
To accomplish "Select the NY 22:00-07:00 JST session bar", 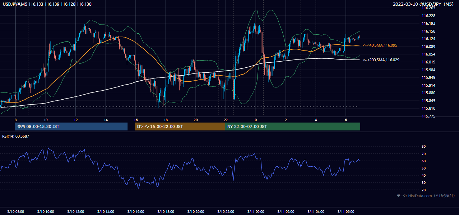I will tap(293, 126).
